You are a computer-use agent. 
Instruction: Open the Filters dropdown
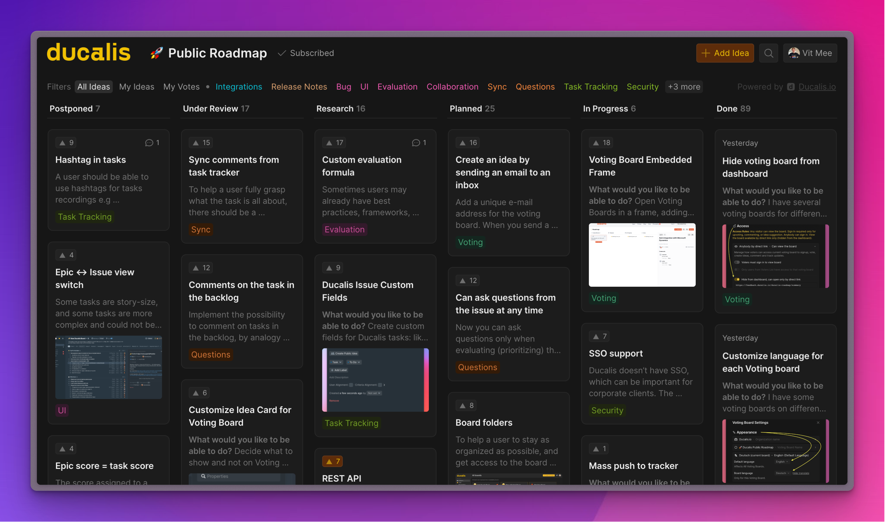click(x=59, y=87)
